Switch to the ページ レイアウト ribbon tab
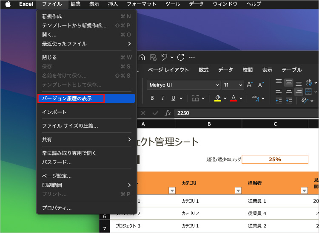This screenshot has height=233, width=319. click(168, 70)
